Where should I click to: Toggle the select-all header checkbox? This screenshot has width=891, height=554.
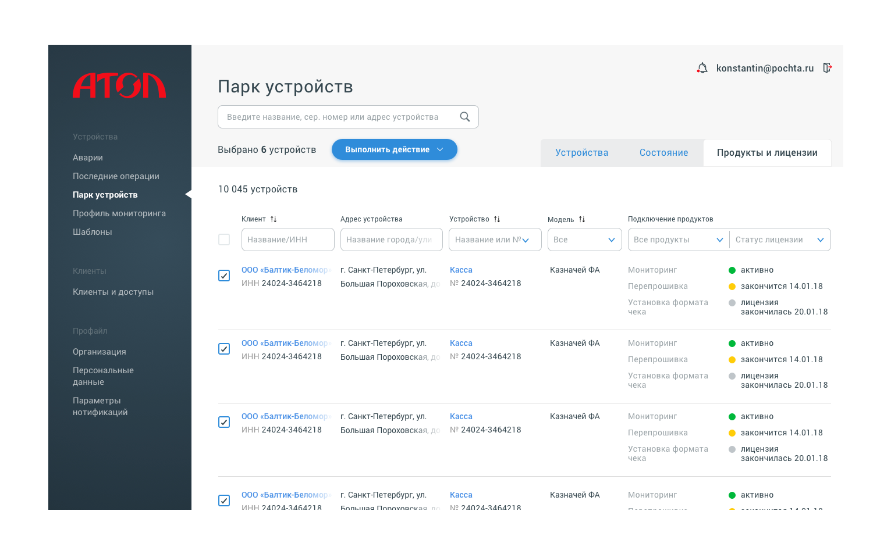(x=224, y=240)
